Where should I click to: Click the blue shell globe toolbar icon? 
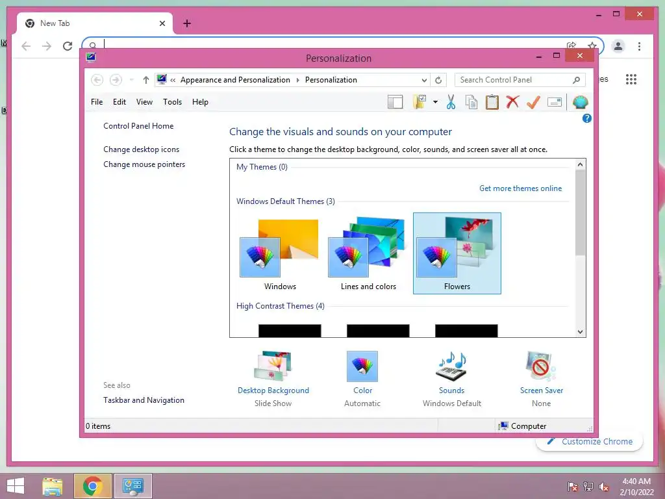coord(580,102)
